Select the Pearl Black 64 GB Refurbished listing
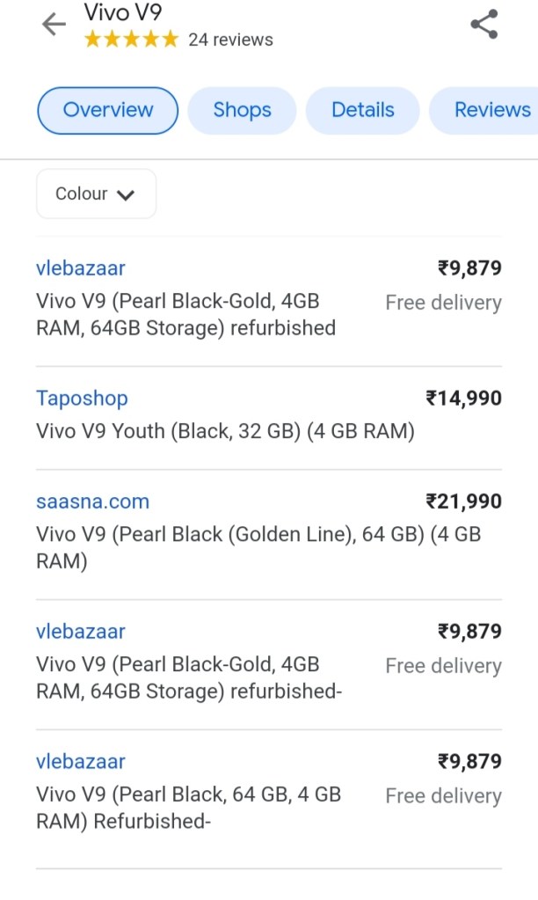This screenshot has height=900, width=538. coord(188,808)
